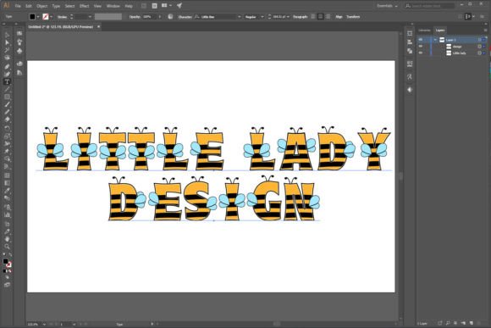Open the Effect menu
This screenshot has height=328, width=491.
[x=85, y=6]
